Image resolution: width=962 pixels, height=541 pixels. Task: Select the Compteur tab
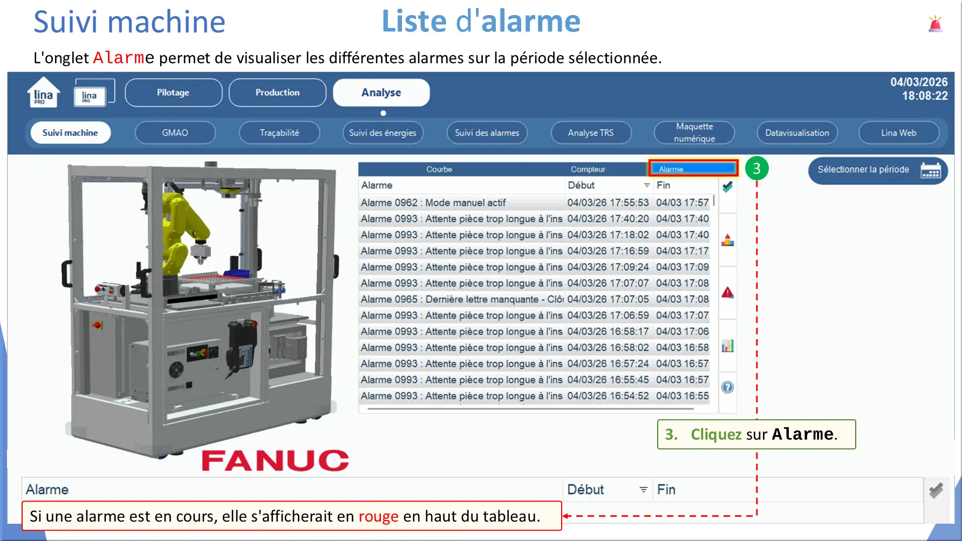tap(588, 169)
